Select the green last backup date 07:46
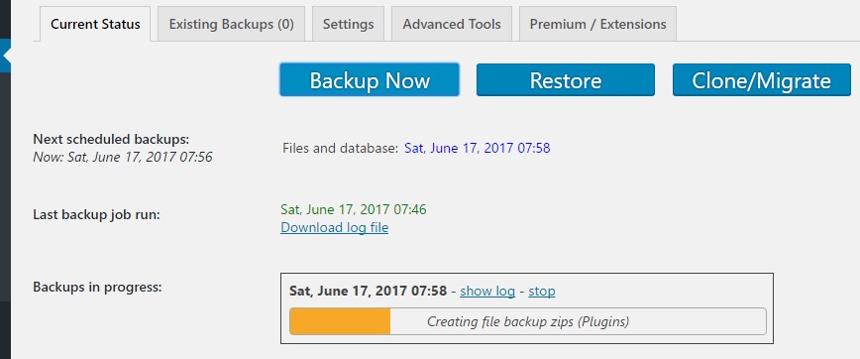 pos(354,209)
